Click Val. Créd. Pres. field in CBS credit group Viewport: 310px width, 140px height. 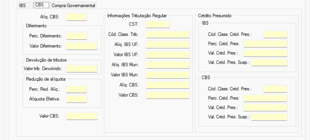coord(265,107)
